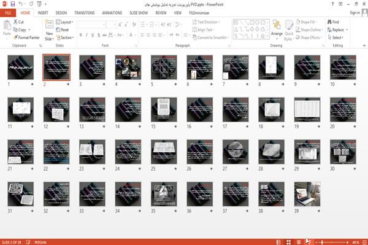Open Shape Effects dropdown

click(x=309, y=37)
